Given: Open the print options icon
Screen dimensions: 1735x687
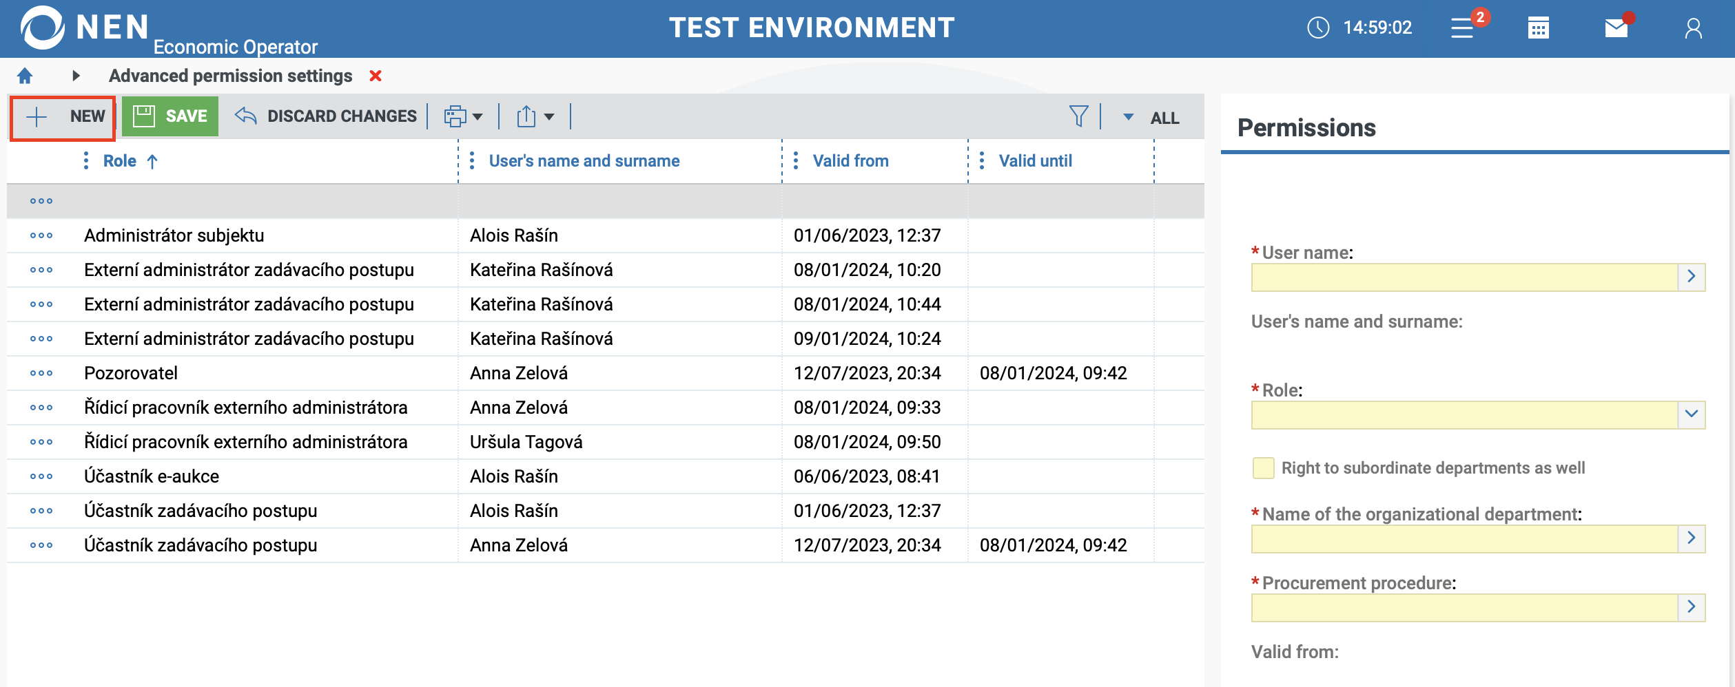Looking at the screenshot, I should point(455,116).
